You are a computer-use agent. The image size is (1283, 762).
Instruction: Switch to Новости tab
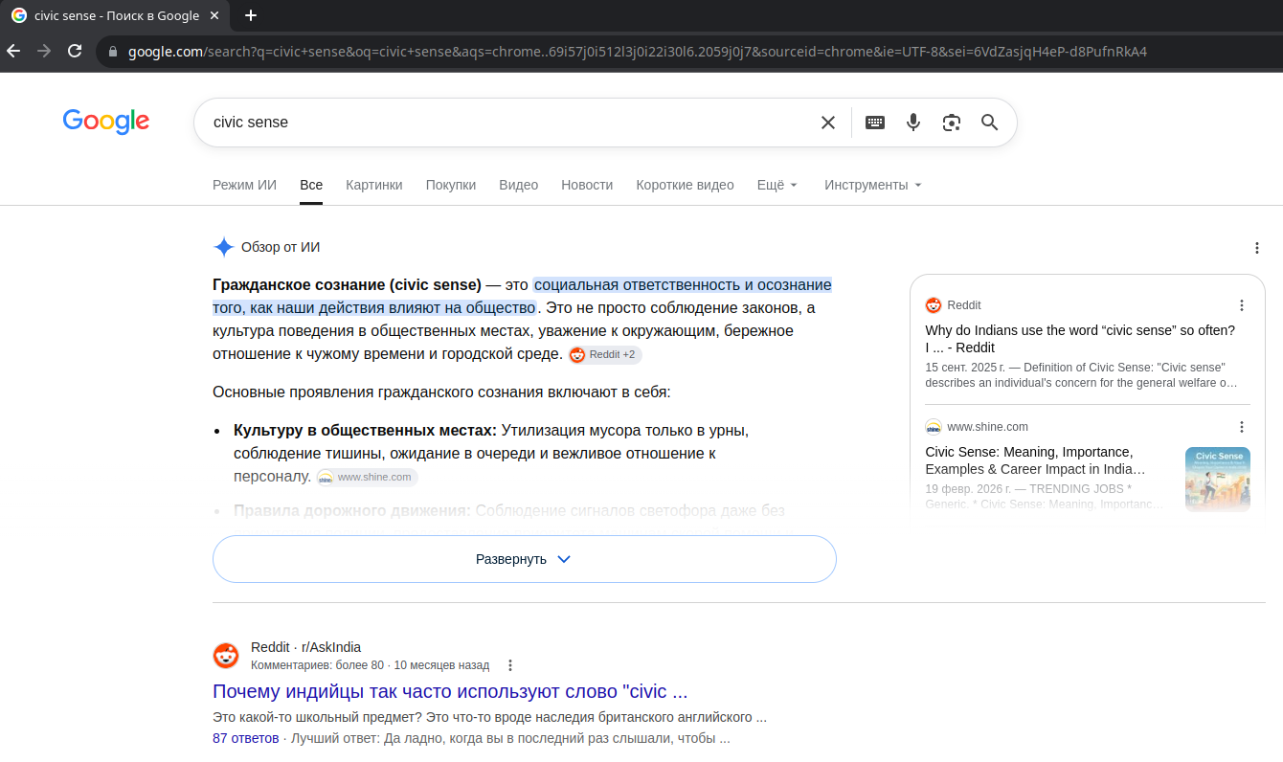pos(587,185)
